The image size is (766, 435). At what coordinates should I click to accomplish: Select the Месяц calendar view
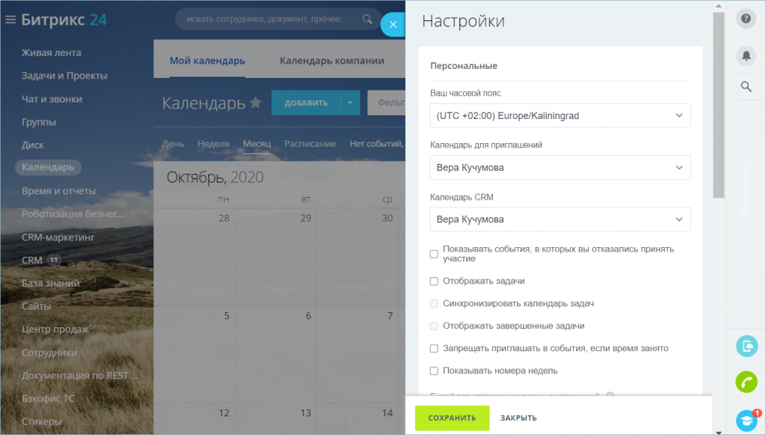[x=257, y=144]
